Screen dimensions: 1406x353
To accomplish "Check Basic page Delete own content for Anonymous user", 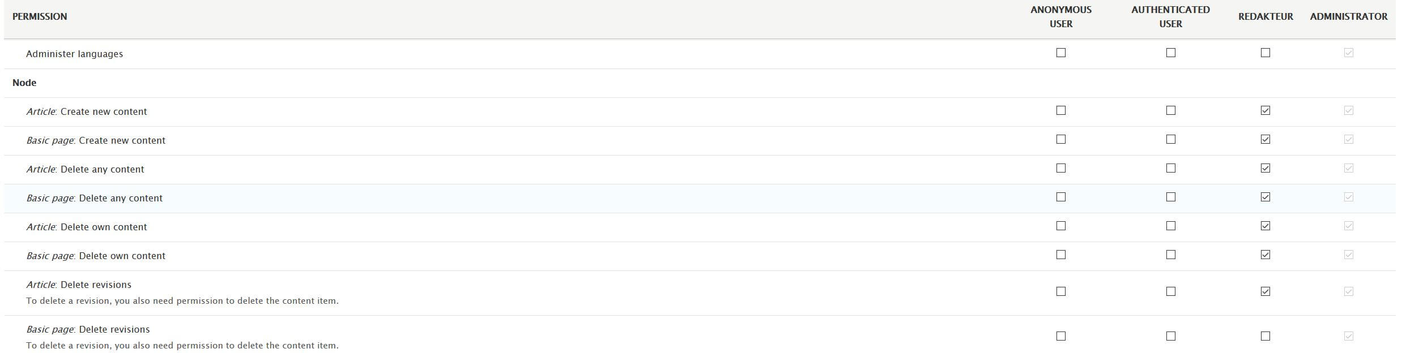I will point(1061,255).
